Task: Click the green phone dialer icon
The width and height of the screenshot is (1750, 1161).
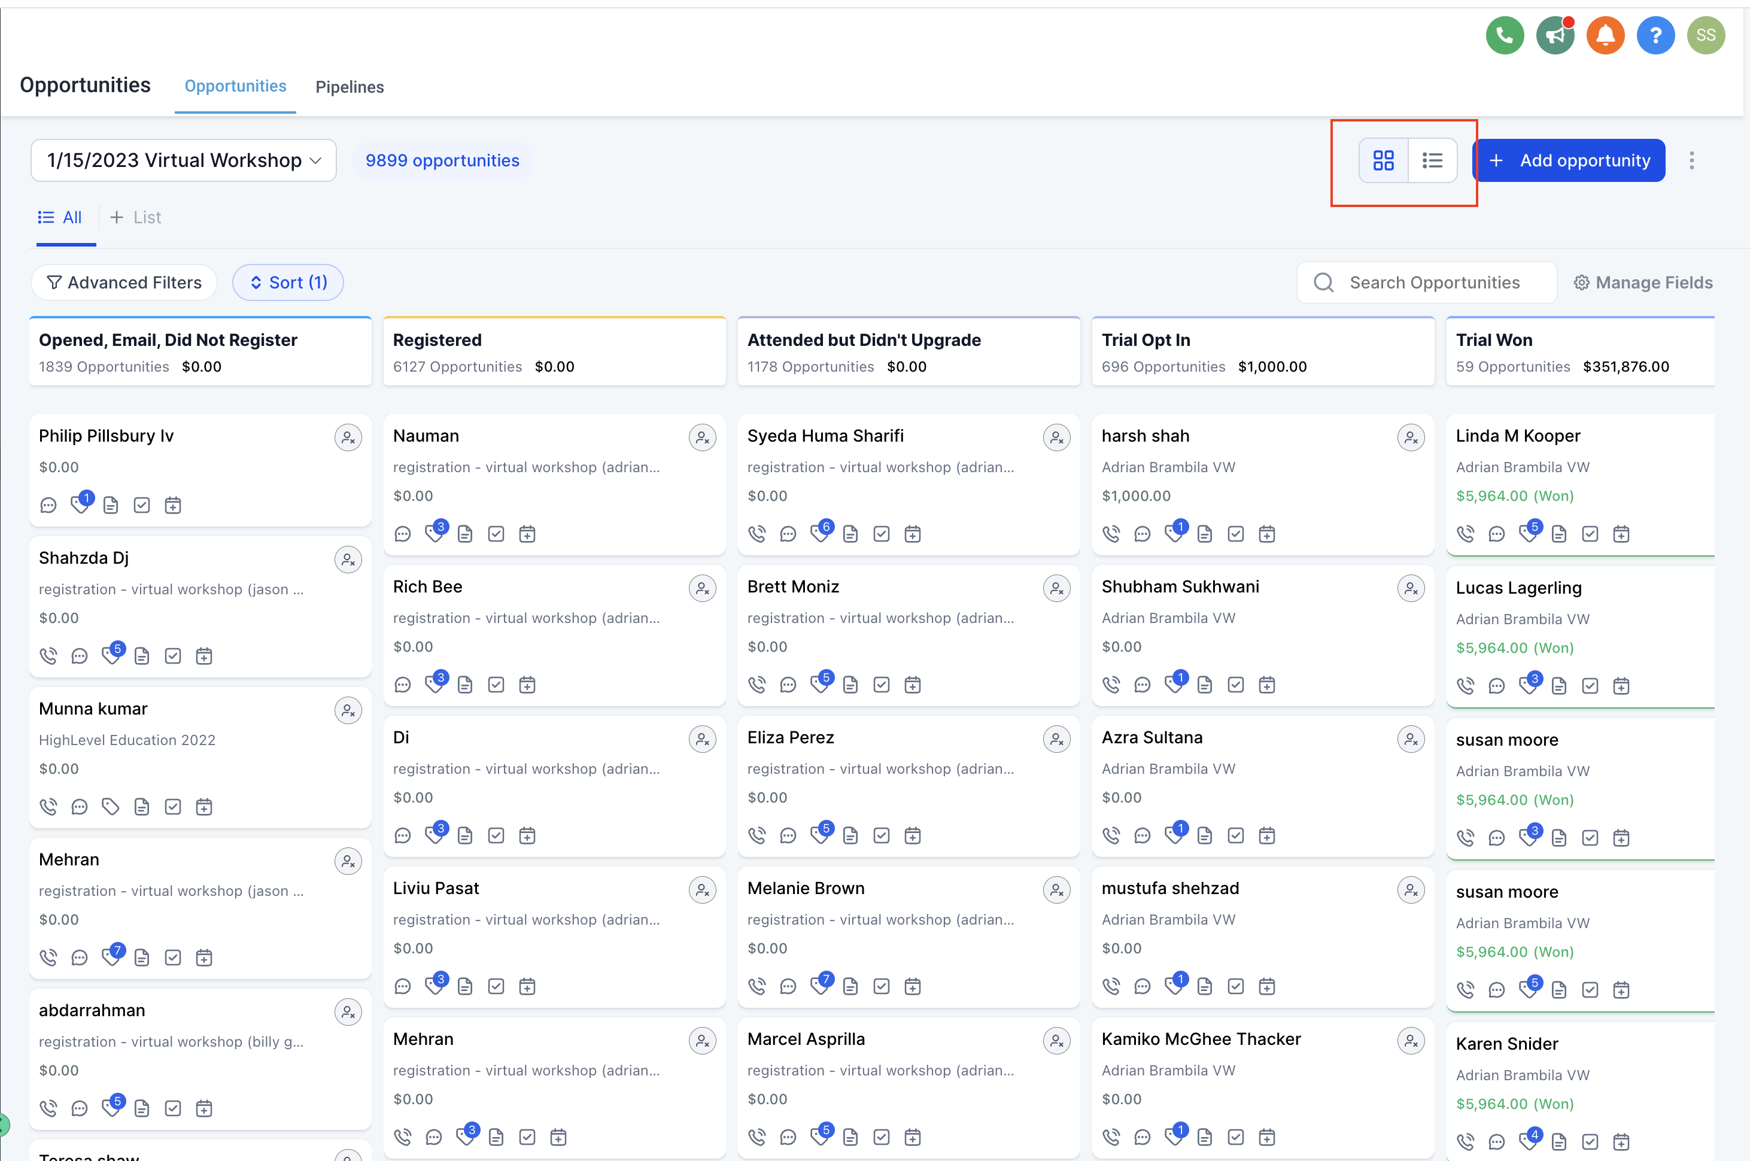Action: (x=1504, y=35)
